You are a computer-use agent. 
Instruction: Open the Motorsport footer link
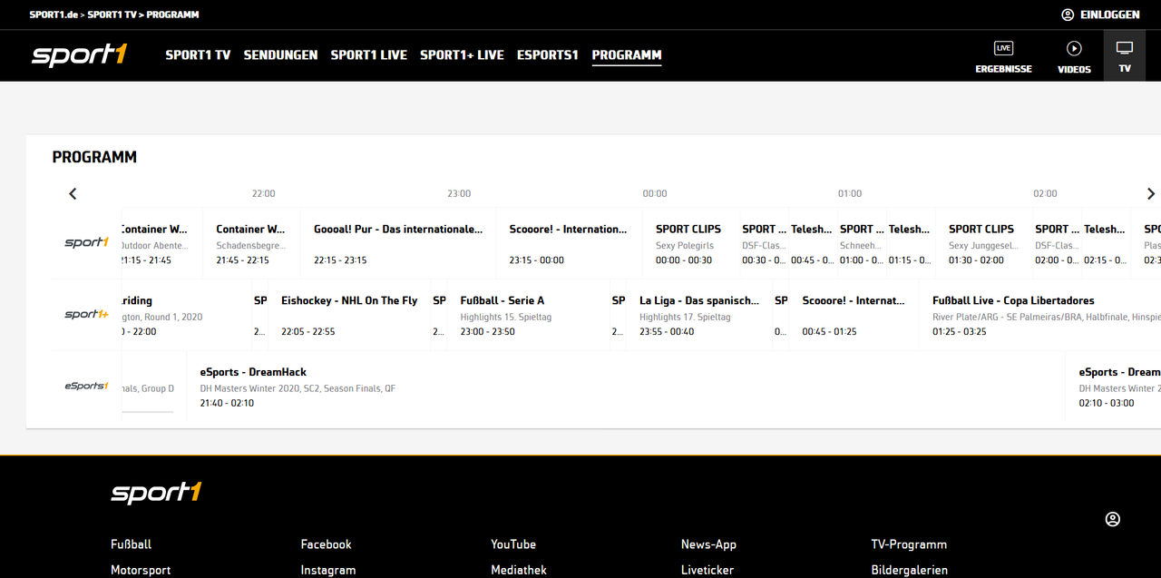pos(141,571)
